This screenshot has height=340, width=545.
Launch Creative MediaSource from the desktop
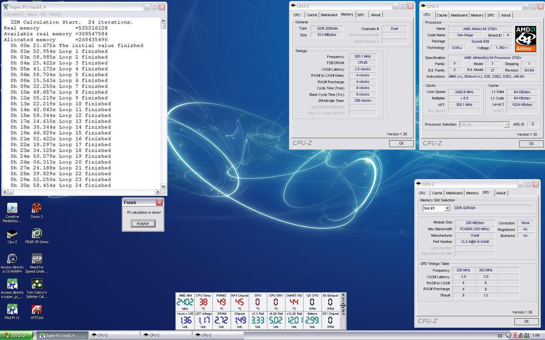click(12, 209)
